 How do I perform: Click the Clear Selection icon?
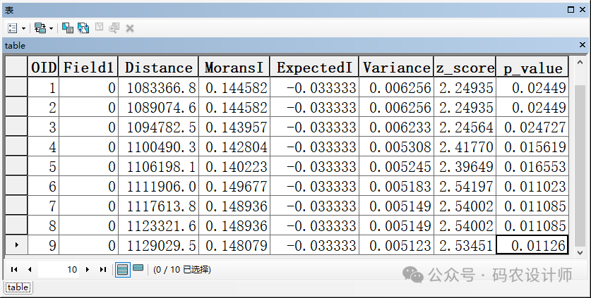99,28
